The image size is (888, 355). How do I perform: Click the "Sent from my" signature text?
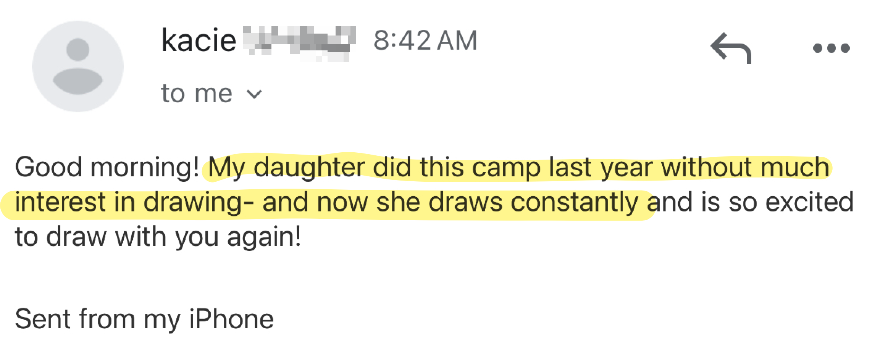pyautogui.click(x=98, y=319)
